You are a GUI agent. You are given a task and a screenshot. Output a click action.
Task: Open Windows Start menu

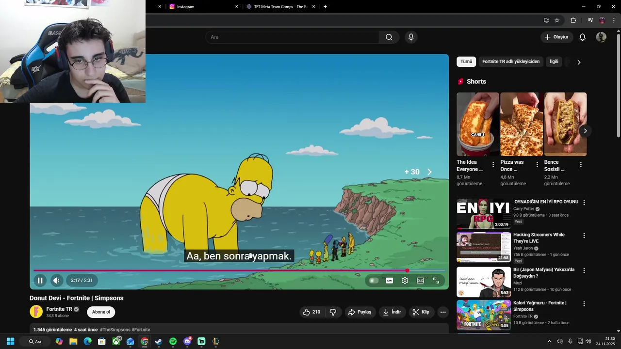(10, 341)
